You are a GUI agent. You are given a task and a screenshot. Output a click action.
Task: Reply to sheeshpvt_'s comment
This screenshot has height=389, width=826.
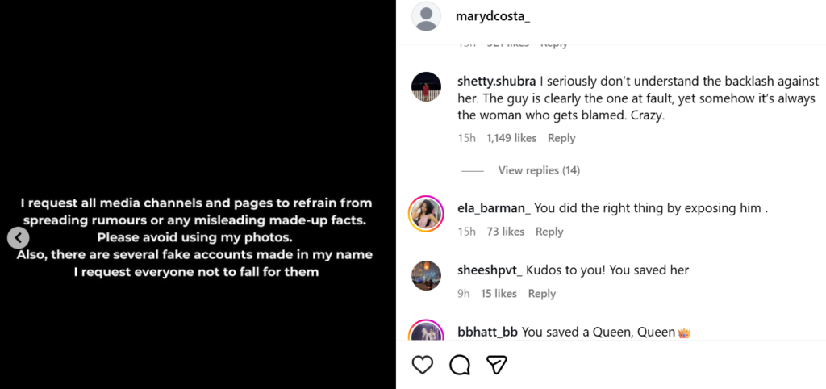tap(542, 294)
